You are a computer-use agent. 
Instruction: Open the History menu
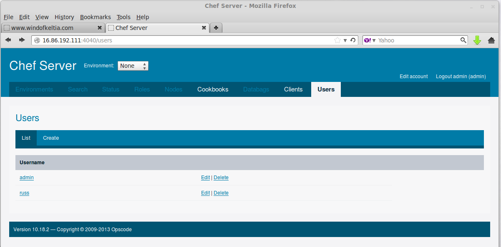[x=64, y=17]
